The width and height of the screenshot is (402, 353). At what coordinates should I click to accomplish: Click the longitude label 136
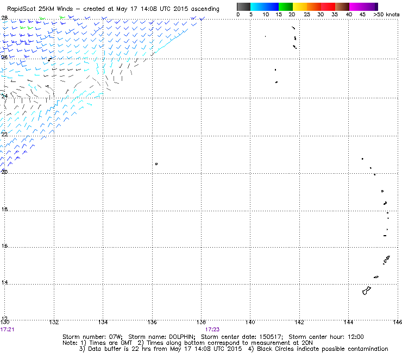(x=152, y=322)
